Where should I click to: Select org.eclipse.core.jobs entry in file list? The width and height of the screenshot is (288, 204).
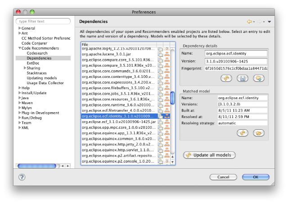coord(119,94)
